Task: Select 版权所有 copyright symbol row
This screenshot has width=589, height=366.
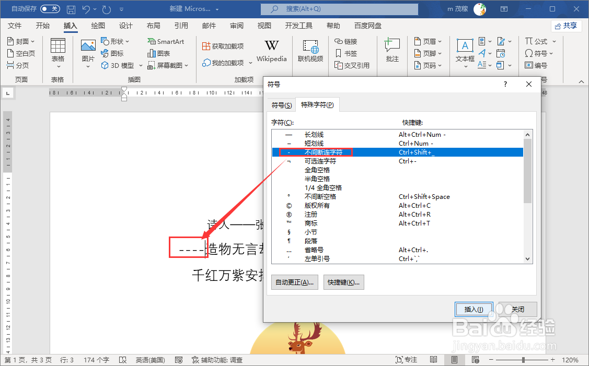Action: point(397,205)
